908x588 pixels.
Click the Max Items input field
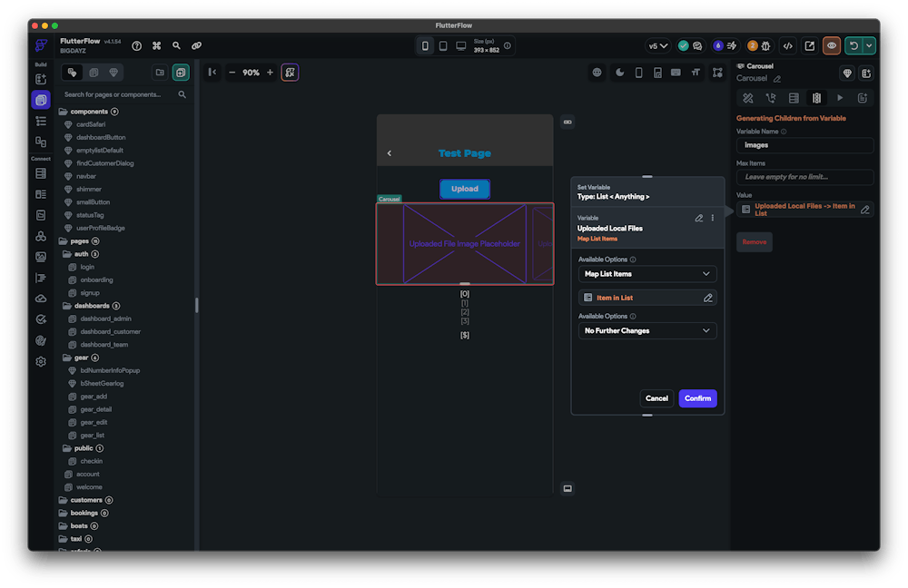[804, 177]
